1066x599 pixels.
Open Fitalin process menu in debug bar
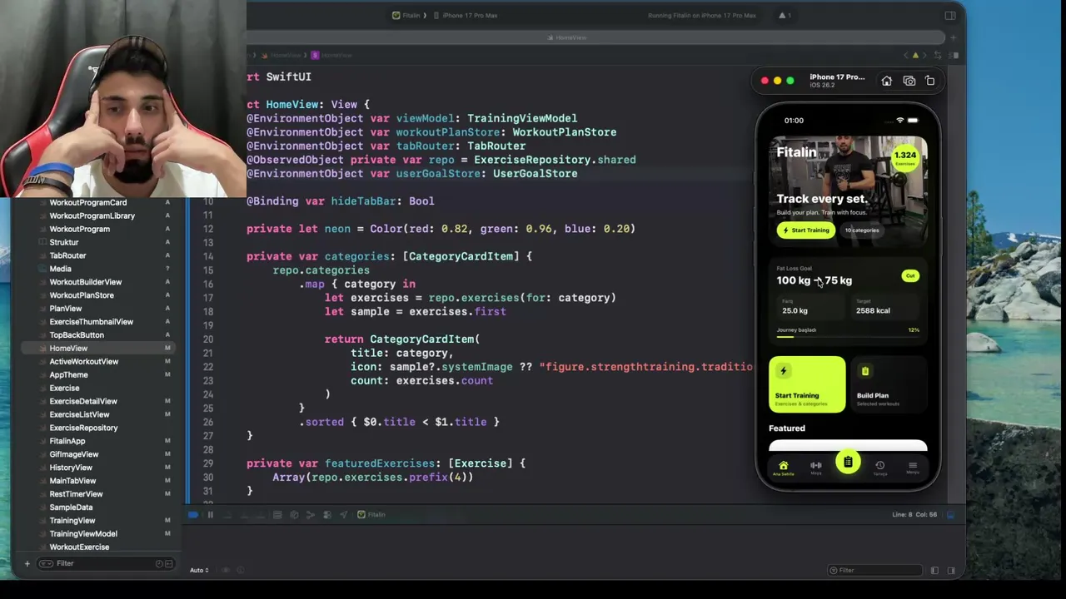point(371,515)
